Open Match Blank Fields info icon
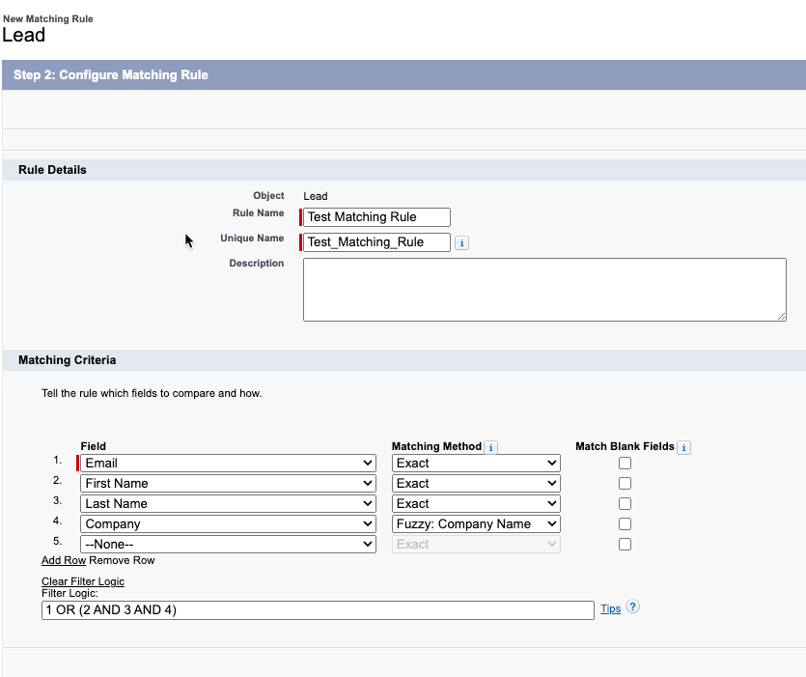Viewport: 806px width, 677px height. click(683, 447)
